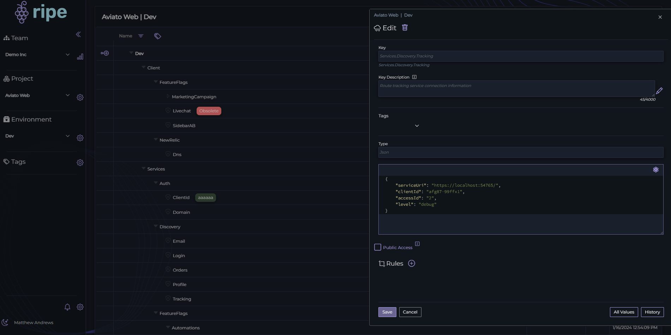Screen dimensions: 671x335
Task: Close the Edit panel
Action: point(660,17)
